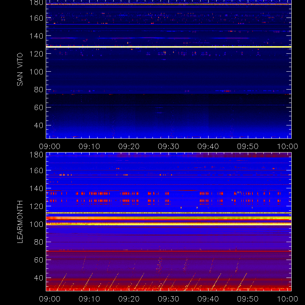Select the 09:50 time label under Learmonth plot
This screenshot has height=305, width=305.
pos(247,299)
